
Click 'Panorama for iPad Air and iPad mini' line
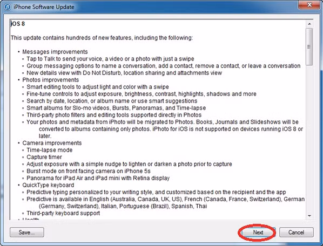click(98, 178)
